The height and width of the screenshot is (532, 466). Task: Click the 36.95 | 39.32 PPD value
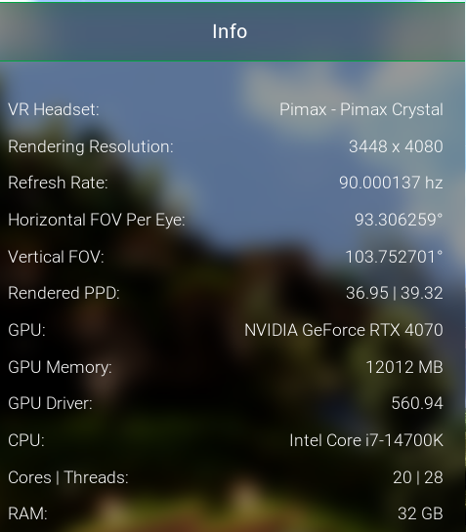point(395,293)
